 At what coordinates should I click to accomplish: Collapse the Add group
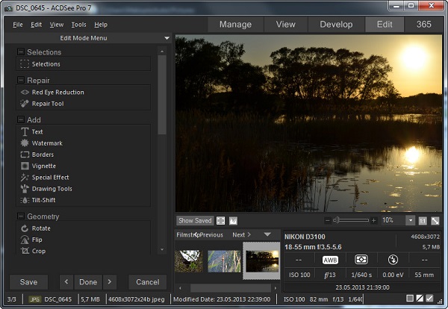pyautogui.click(x=21, y=119)
